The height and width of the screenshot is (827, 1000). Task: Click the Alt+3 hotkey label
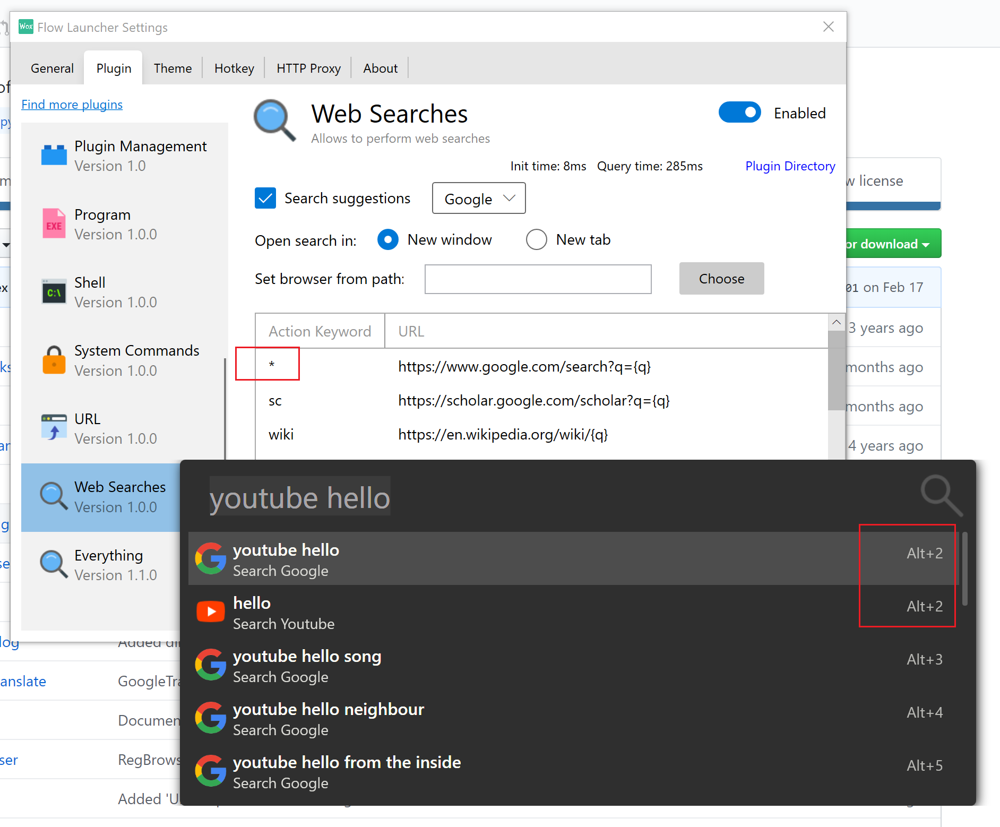[925, 659]
